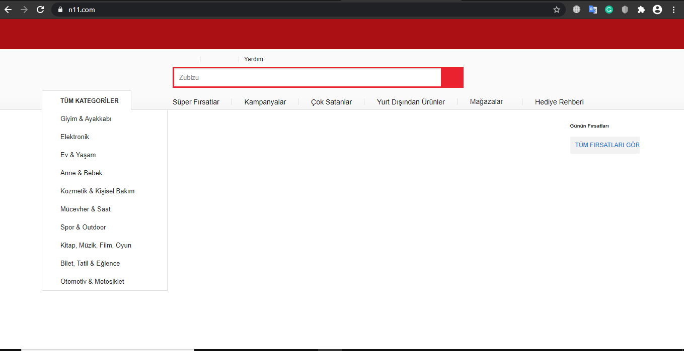Click the Günün Fırsatları heading
The width and height of the screenshot is (684, 351).
(x=589, y=126)
